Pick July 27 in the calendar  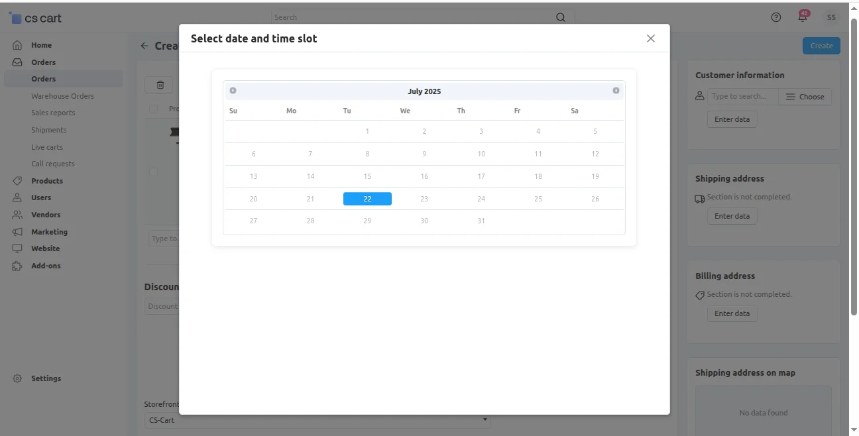point(253,221)
